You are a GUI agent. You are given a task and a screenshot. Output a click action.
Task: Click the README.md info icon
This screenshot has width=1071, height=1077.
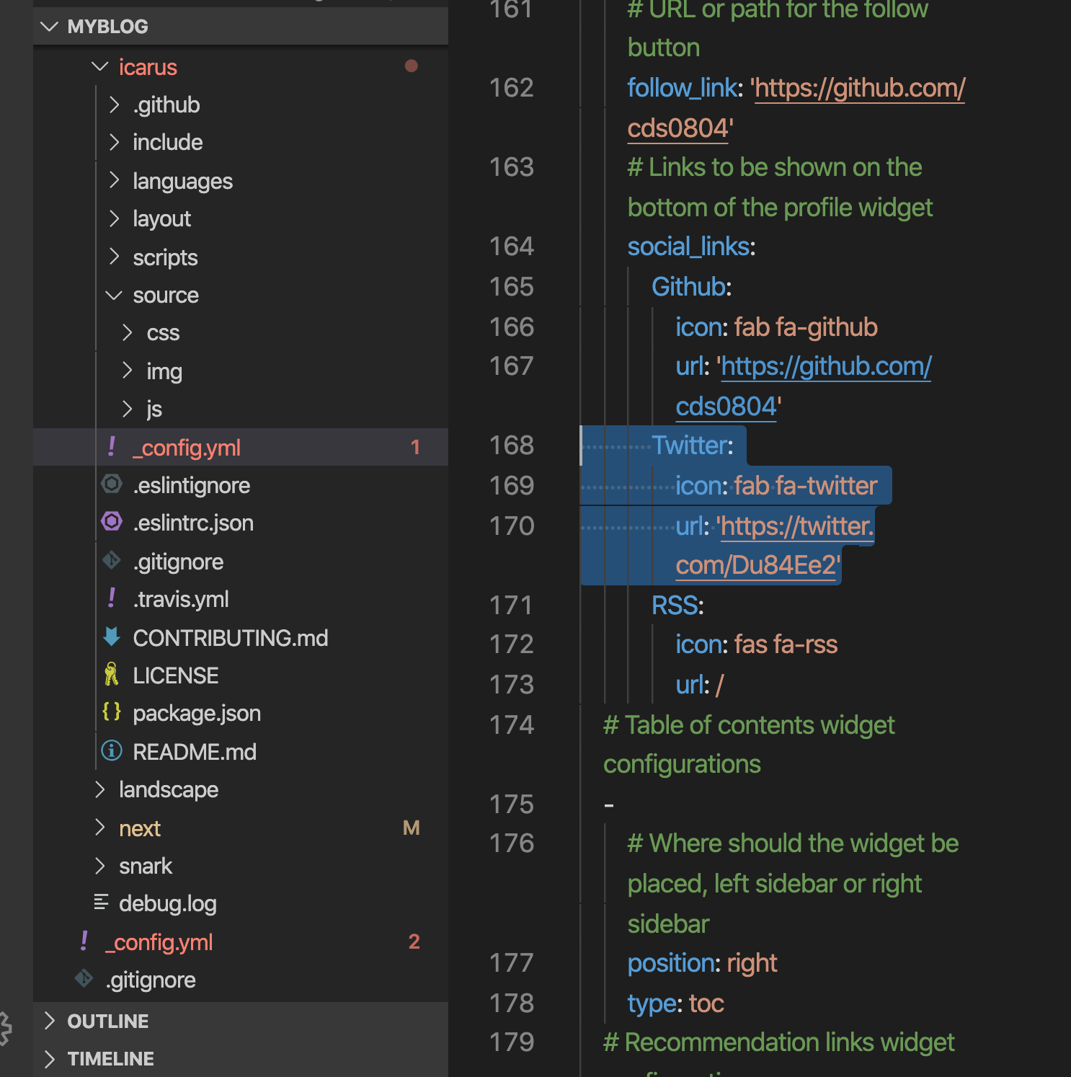pos(112,750)
